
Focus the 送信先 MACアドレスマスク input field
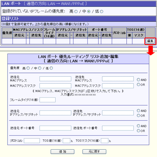tap(118, 86)
